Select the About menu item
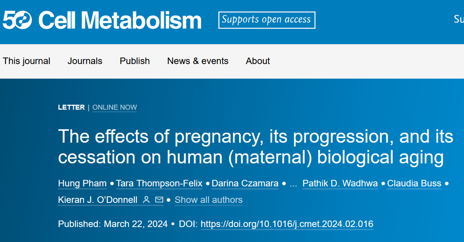This screenshot has width=464, height=242. point(258,61)
